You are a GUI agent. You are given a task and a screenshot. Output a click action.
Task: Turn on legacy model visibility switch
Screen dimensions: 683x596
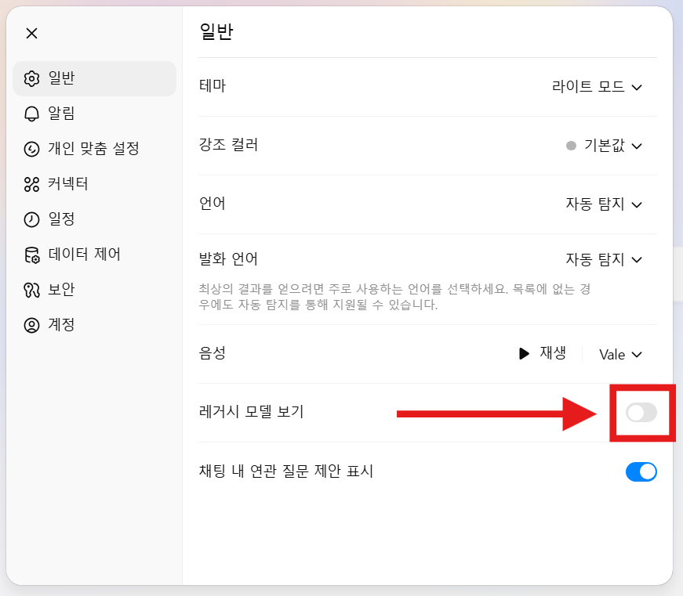[x=641, y=413]
